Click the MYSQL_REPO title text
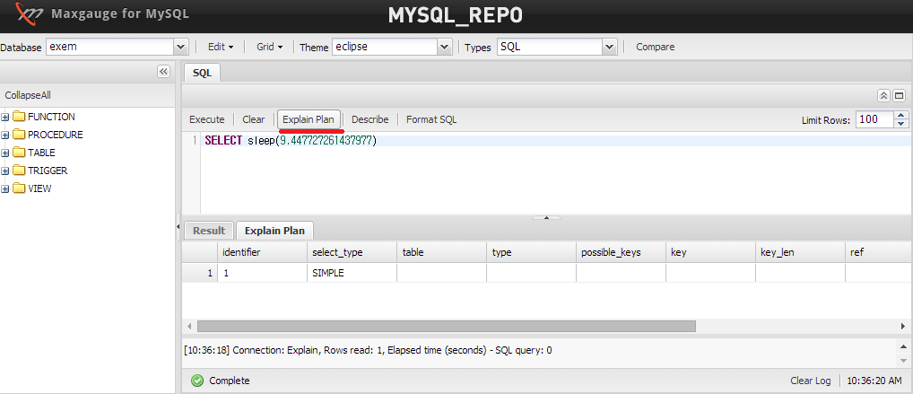Image resolution: width=913 pixels, height=394 pixels. (456, 16)
